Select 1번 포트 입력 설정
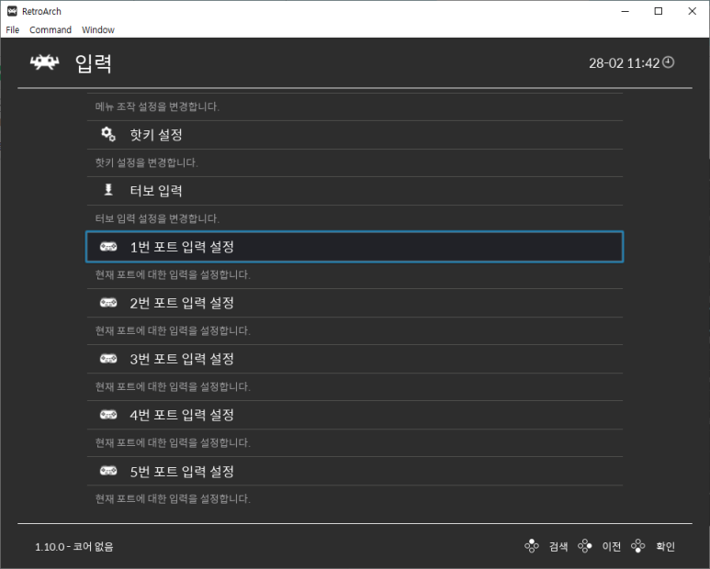 355,247
